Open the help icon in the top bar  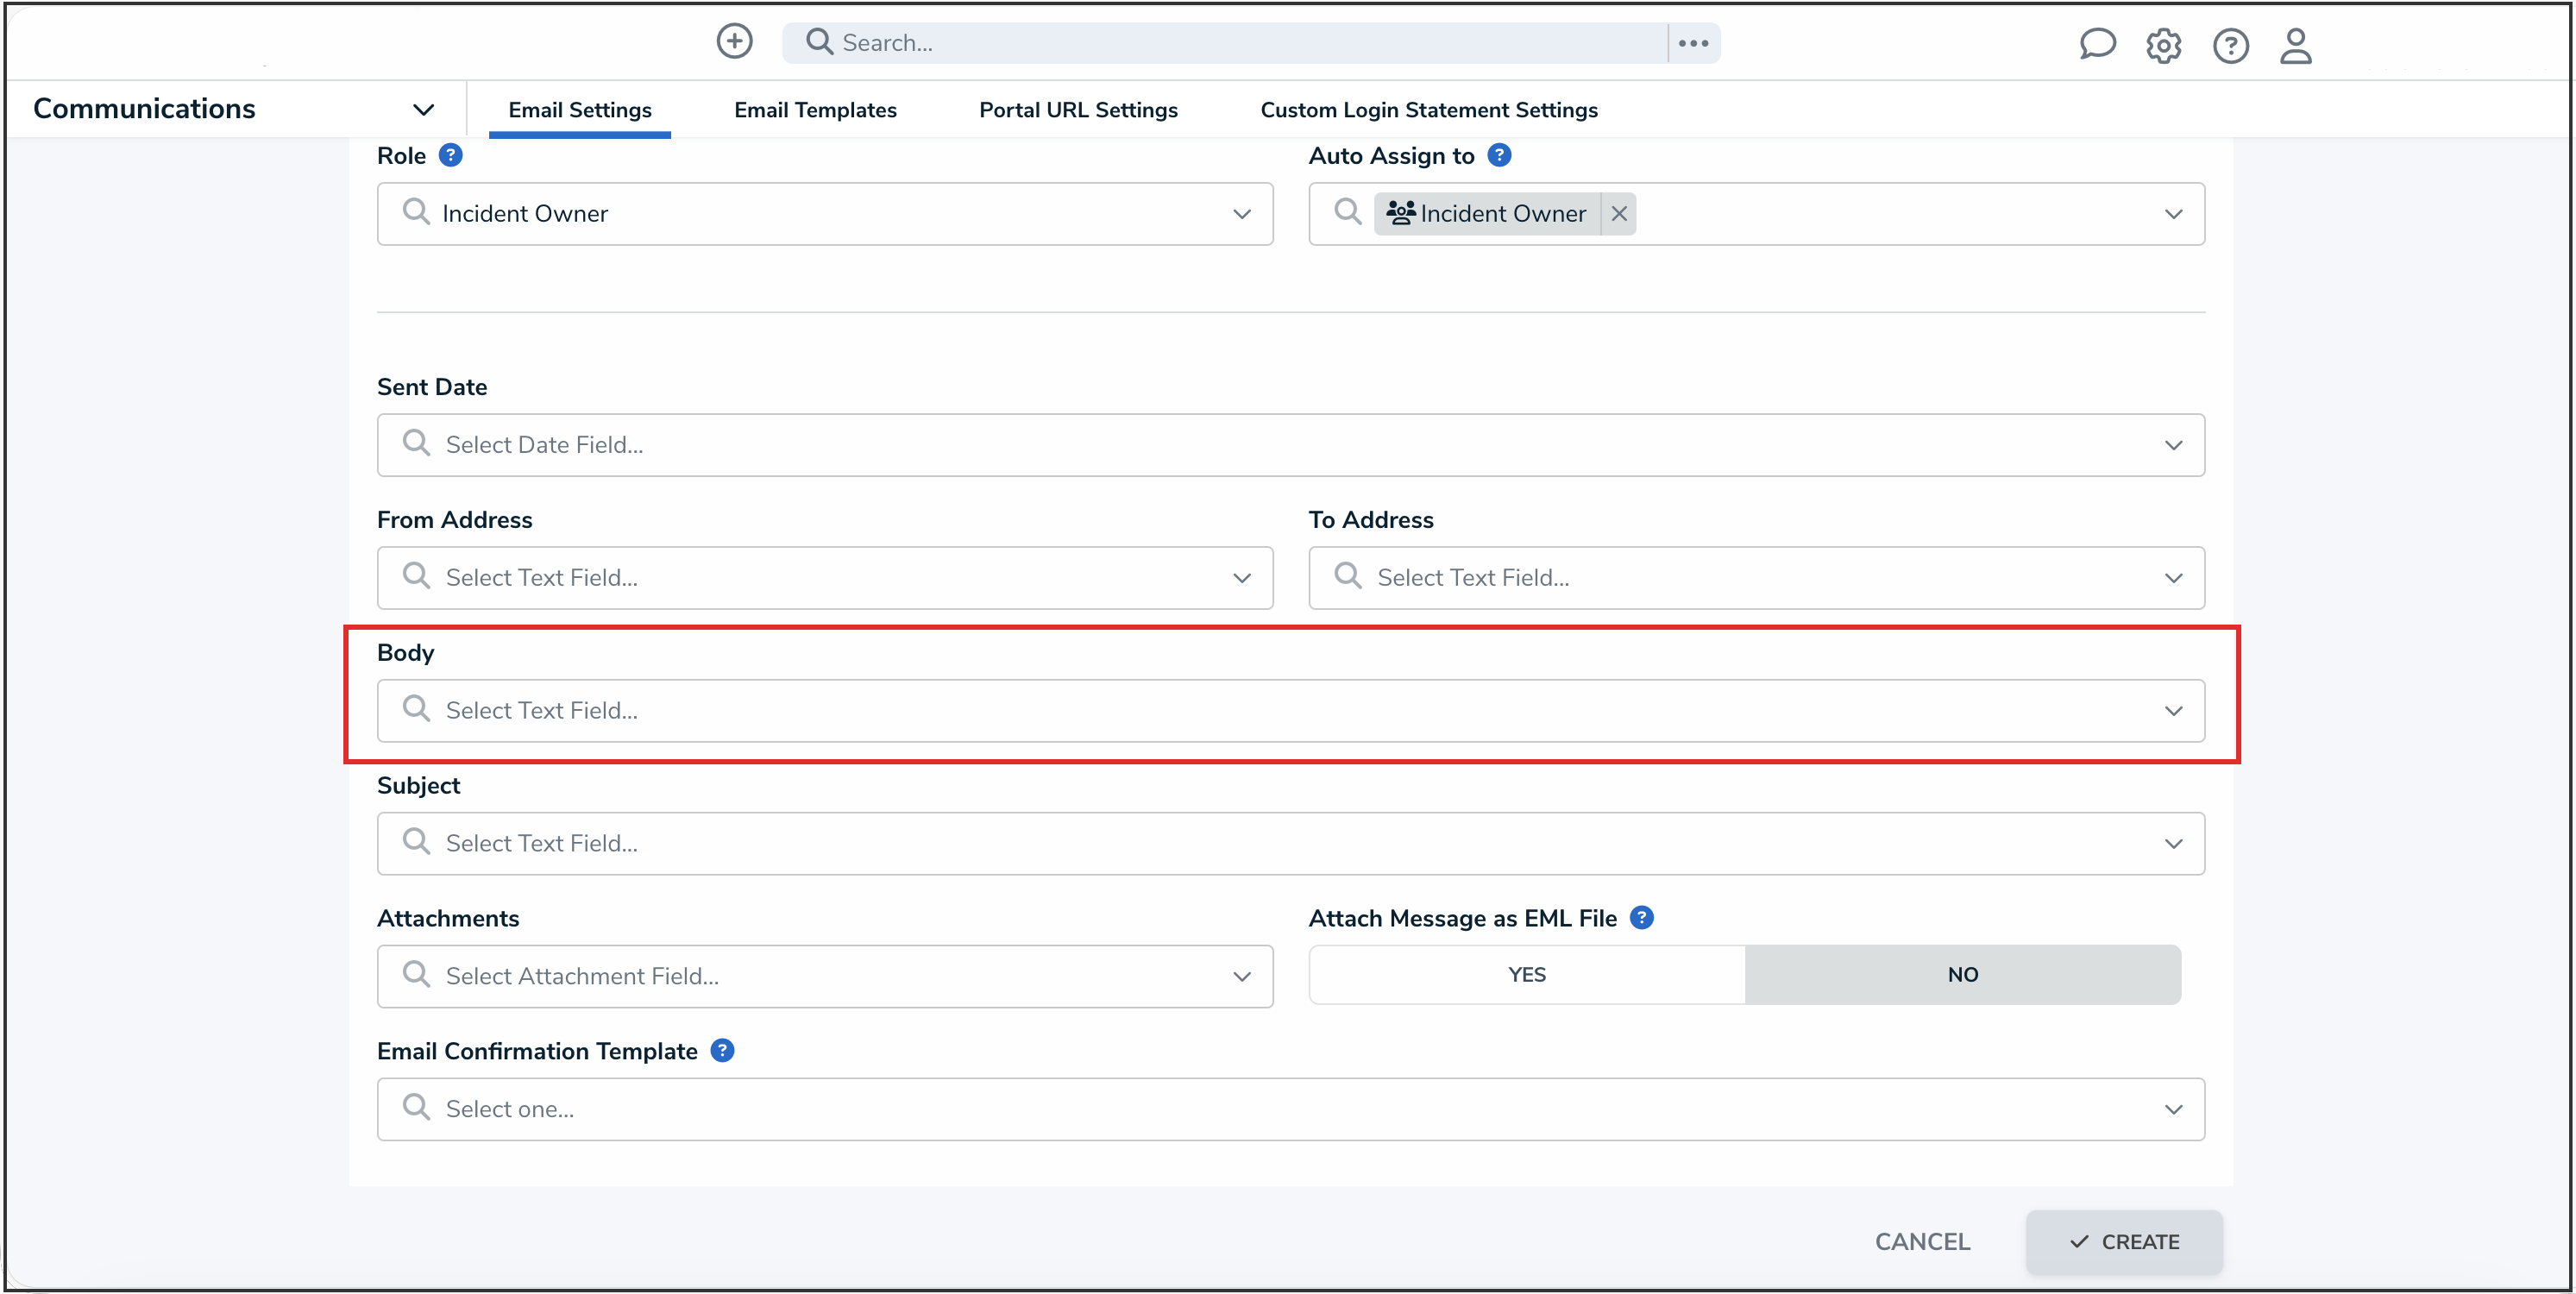click(x=2230, y=45)
